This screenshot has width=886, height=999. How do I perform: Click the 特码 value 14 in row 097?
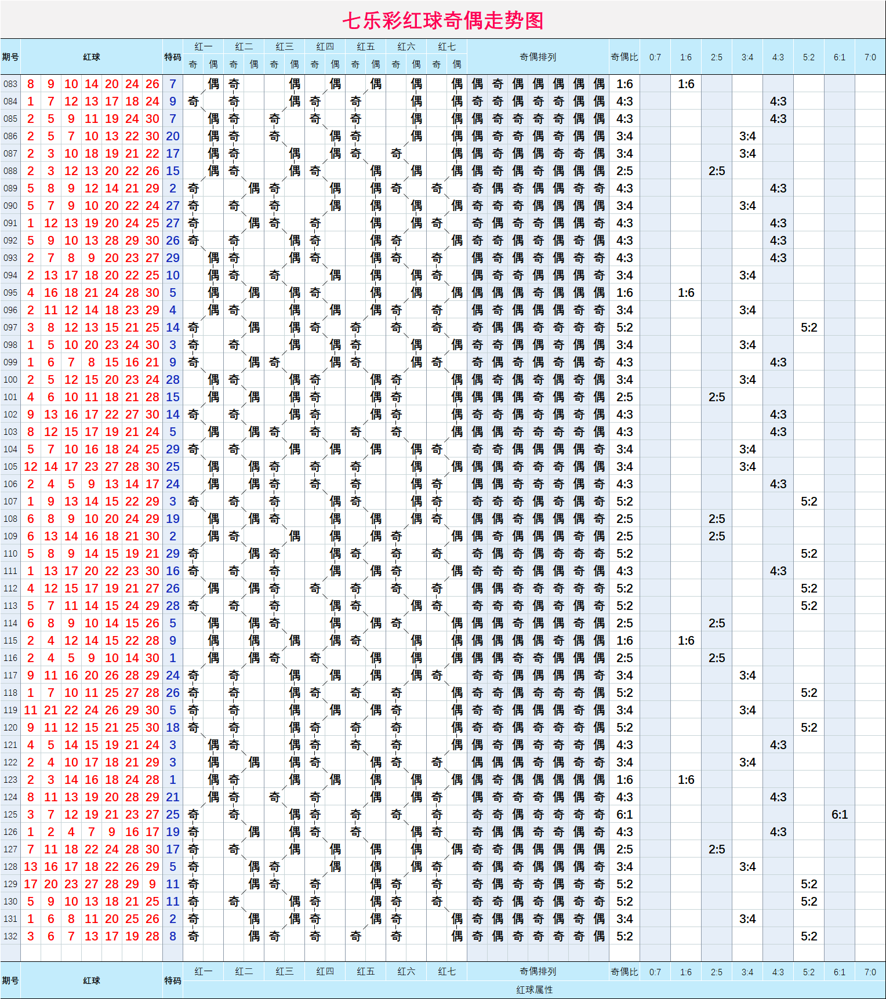point(173,328)
